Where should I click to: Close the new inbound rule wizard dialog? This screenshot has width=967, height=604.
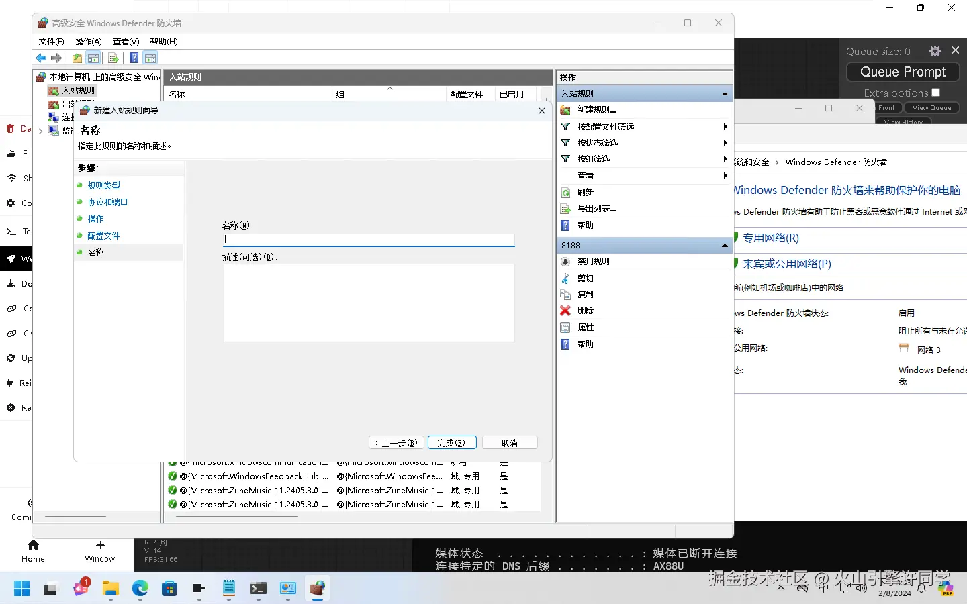542,111
